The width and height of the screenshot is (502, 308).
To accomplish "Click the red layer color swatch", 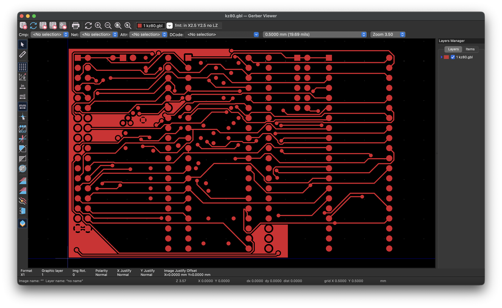I will click(x=446, y=57).
